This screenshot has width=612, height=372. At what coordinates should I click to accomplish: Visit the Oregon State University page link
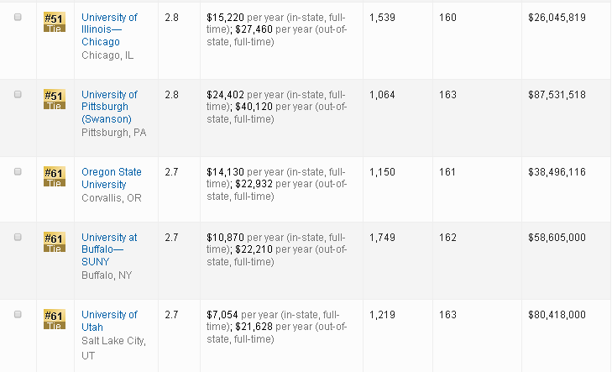[x=111, y=178]
